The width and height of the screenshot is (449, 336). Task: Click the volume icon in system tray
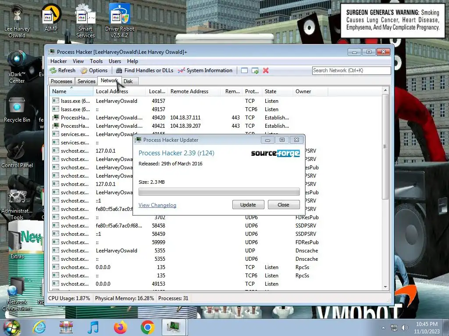(x=404, y=328)
